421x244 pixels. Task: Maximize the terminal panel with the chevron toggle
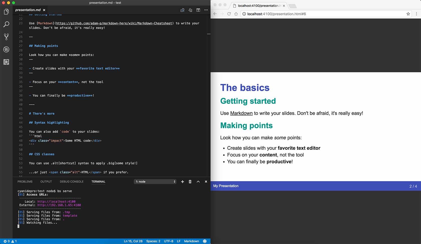(198, 182)
